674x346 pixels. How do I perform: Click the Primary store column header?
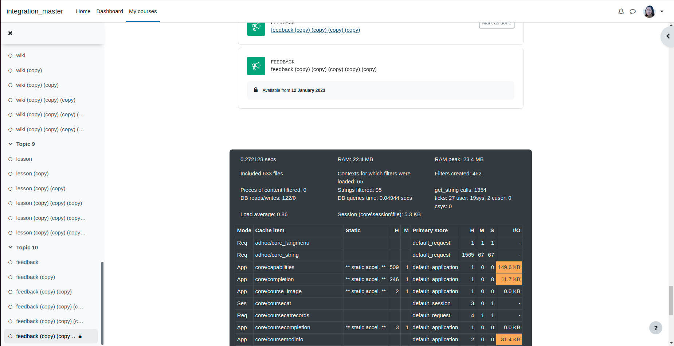point(430,230)
